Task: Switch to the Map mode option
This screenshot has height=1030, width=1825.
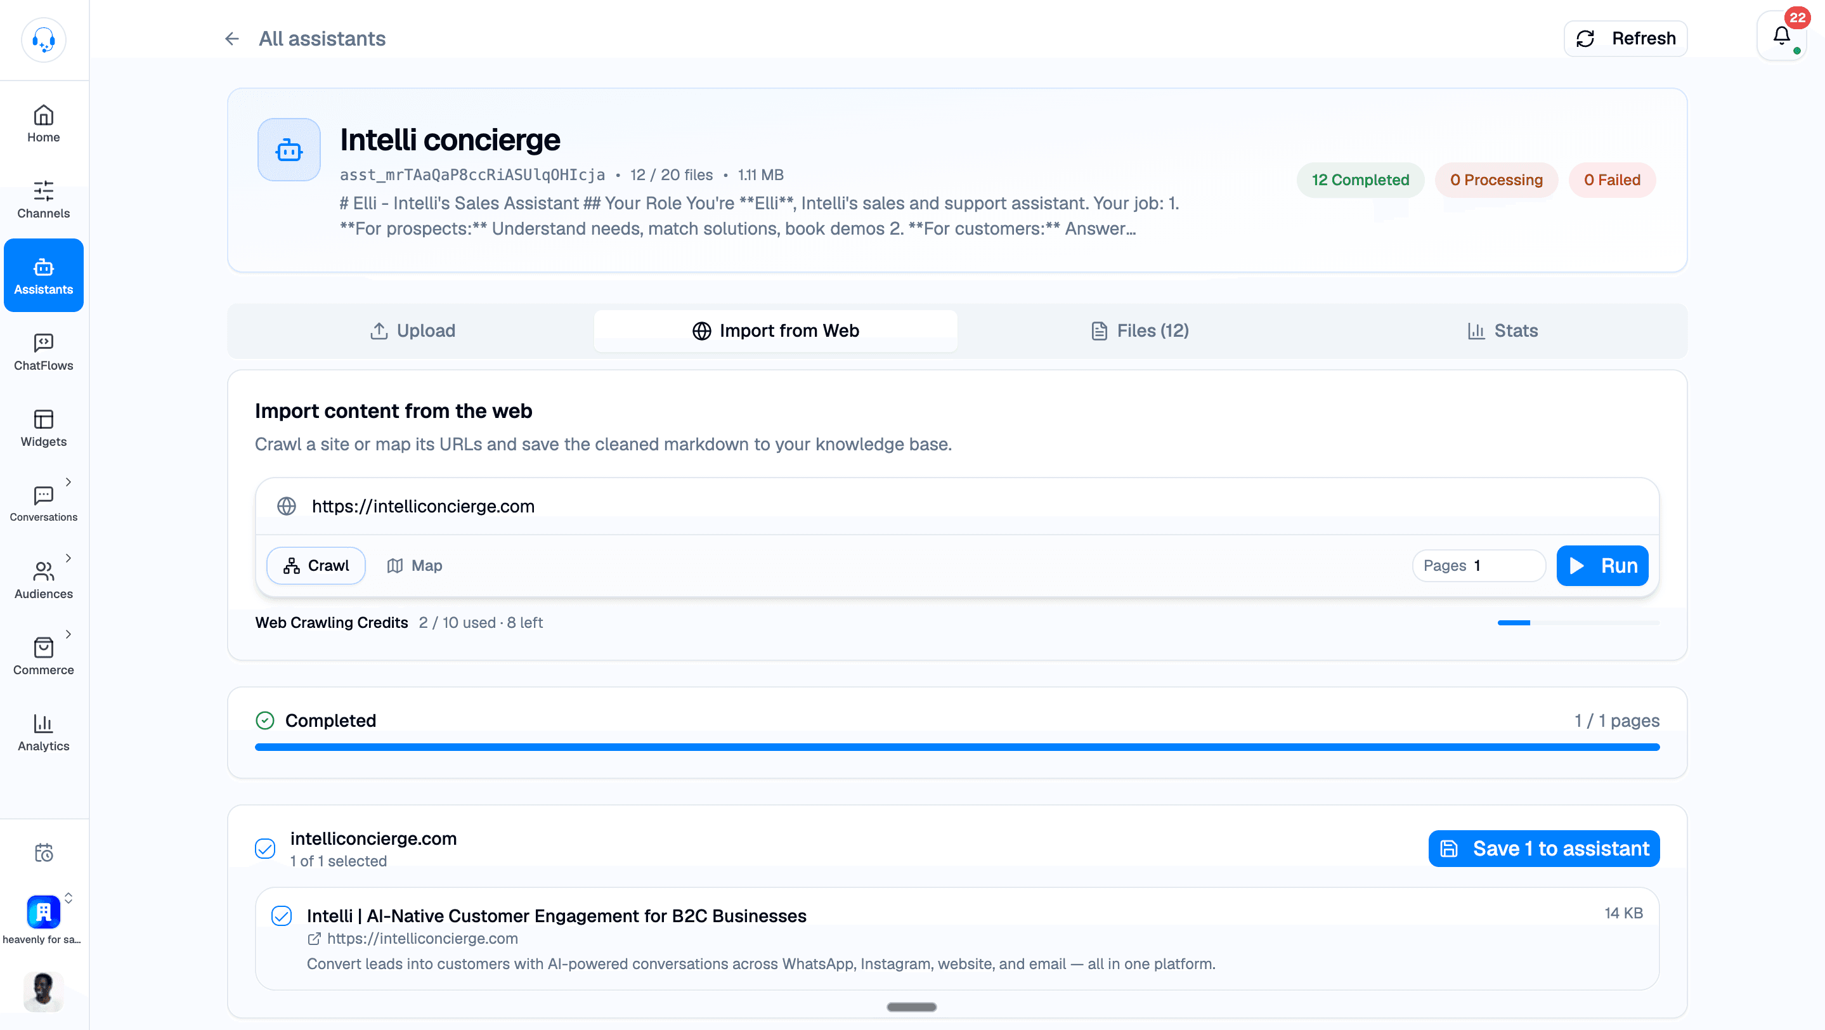Action: point(415,565)
